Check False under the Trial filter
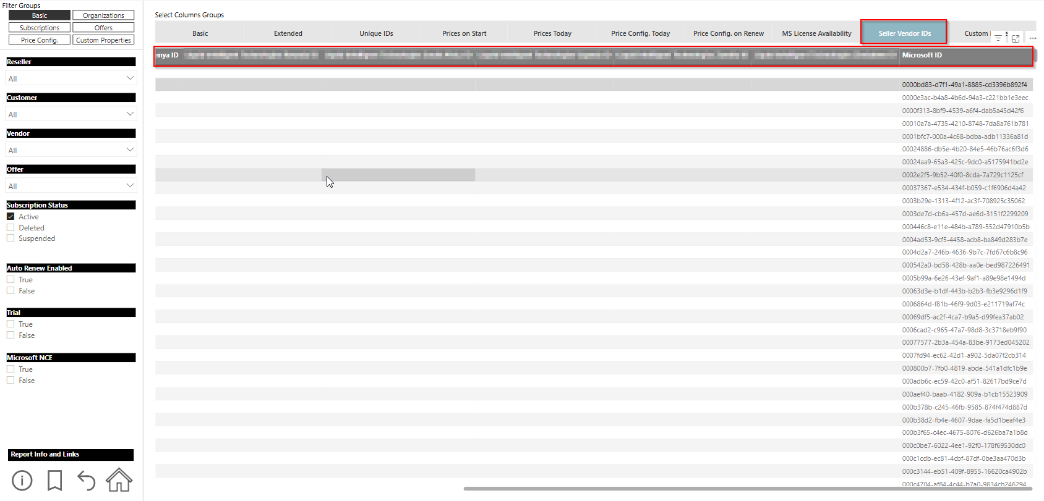Screen dimensions: 1044x501 (x=11, y=335)
